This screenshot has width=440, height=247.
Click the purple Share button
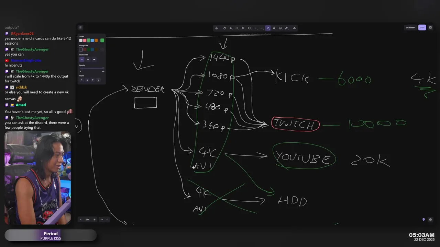[x=422, y=27]
